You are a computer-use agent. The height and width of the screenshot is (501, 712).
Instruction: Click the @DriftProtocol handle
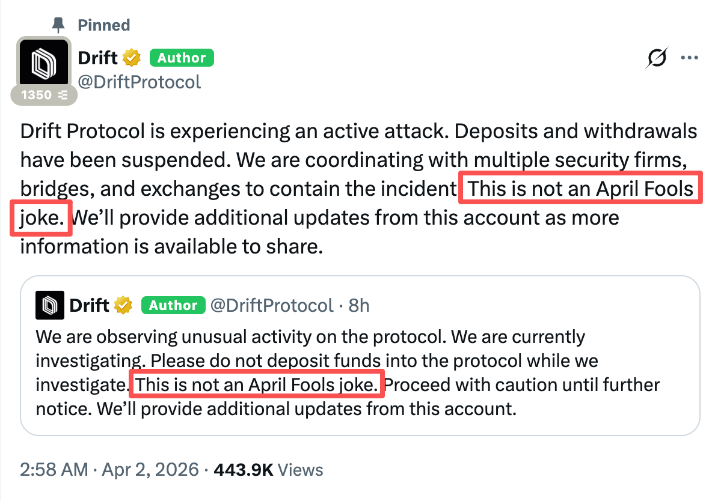pyautogui.click(x=140, y=82)
